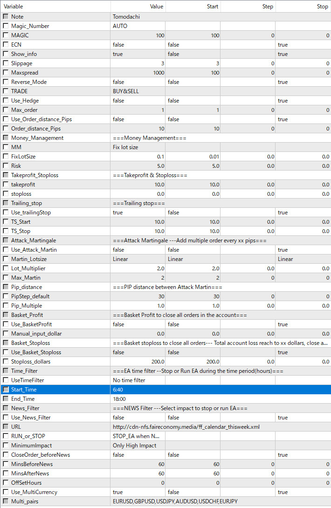Edit the Multi_pairs currency list
The height and width of the screenshot is (508, 331).
[221, 501]
